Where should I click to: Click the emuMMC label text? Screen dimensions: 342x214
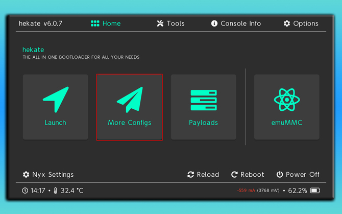pos(286,123)
